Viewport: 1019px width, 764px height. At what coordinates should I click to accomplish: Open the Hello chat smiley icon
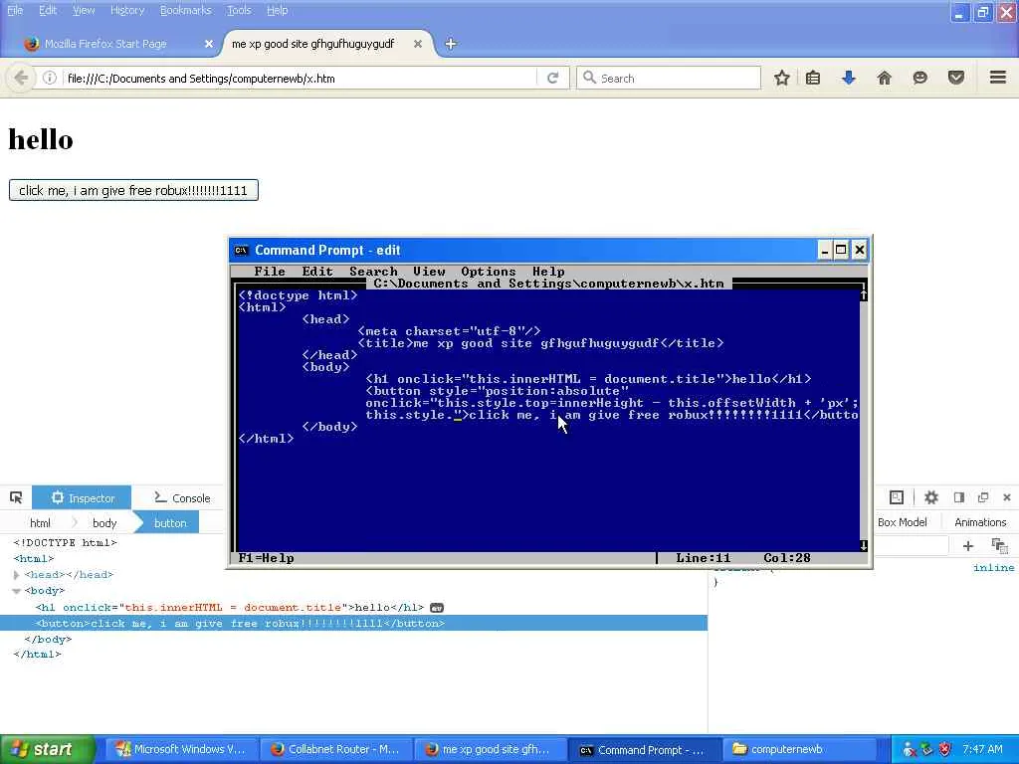pyautogui.click(x=919, y=78)
